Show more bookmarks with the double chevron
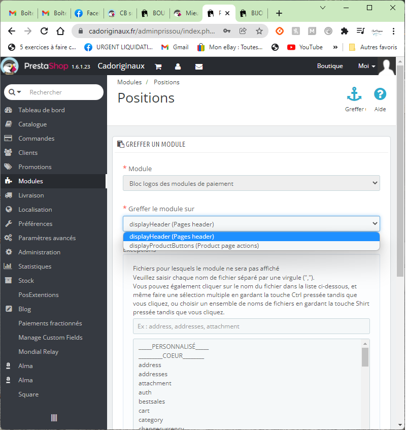The height and width of the screenshot is (430, 406). (x=336, y=47)
